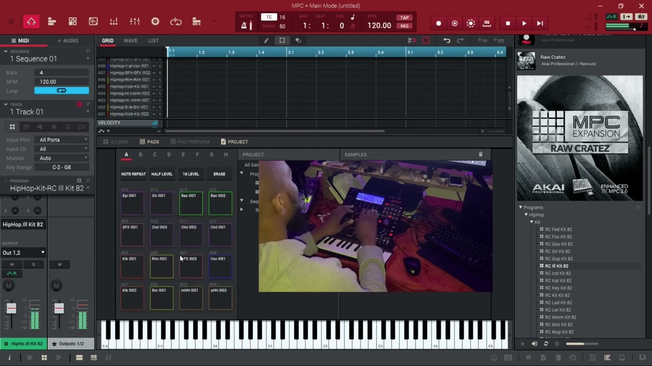This screenshot has width=652, height=366.
Task: Select the pencil draw tool
Action: click(266, 41)
